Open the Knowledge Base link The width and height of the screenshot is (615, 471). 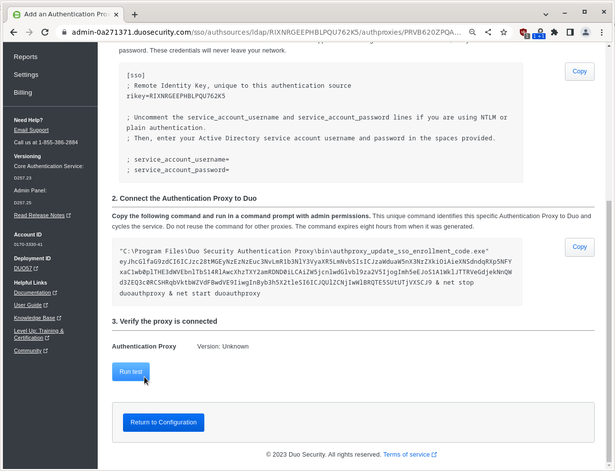click(37, 318)
